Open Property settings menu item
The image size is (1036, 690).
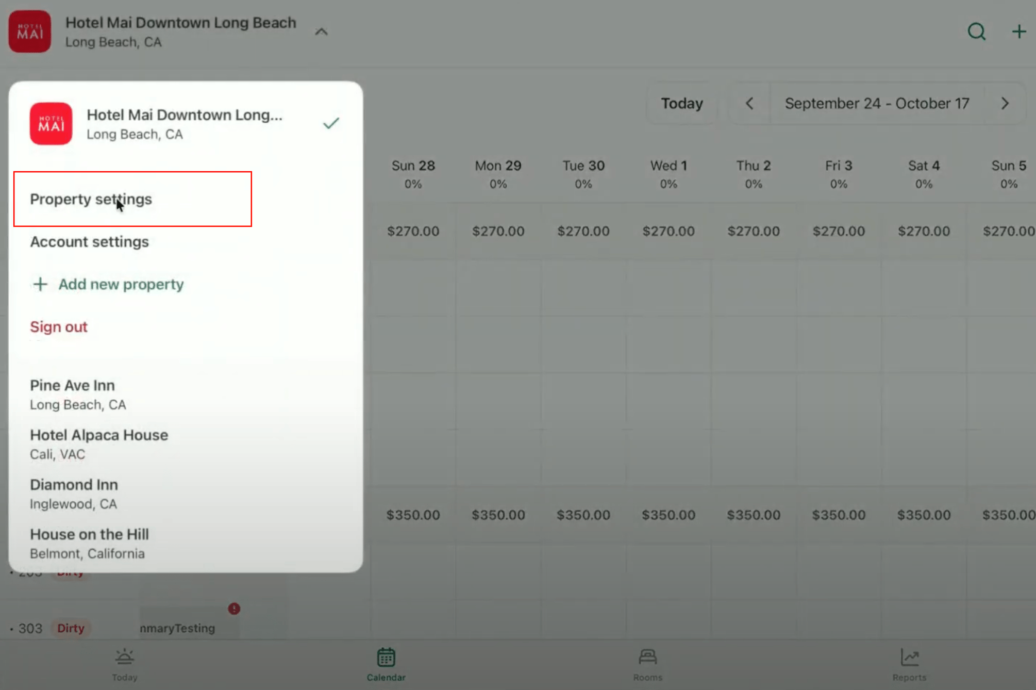(x=91, y=199)
